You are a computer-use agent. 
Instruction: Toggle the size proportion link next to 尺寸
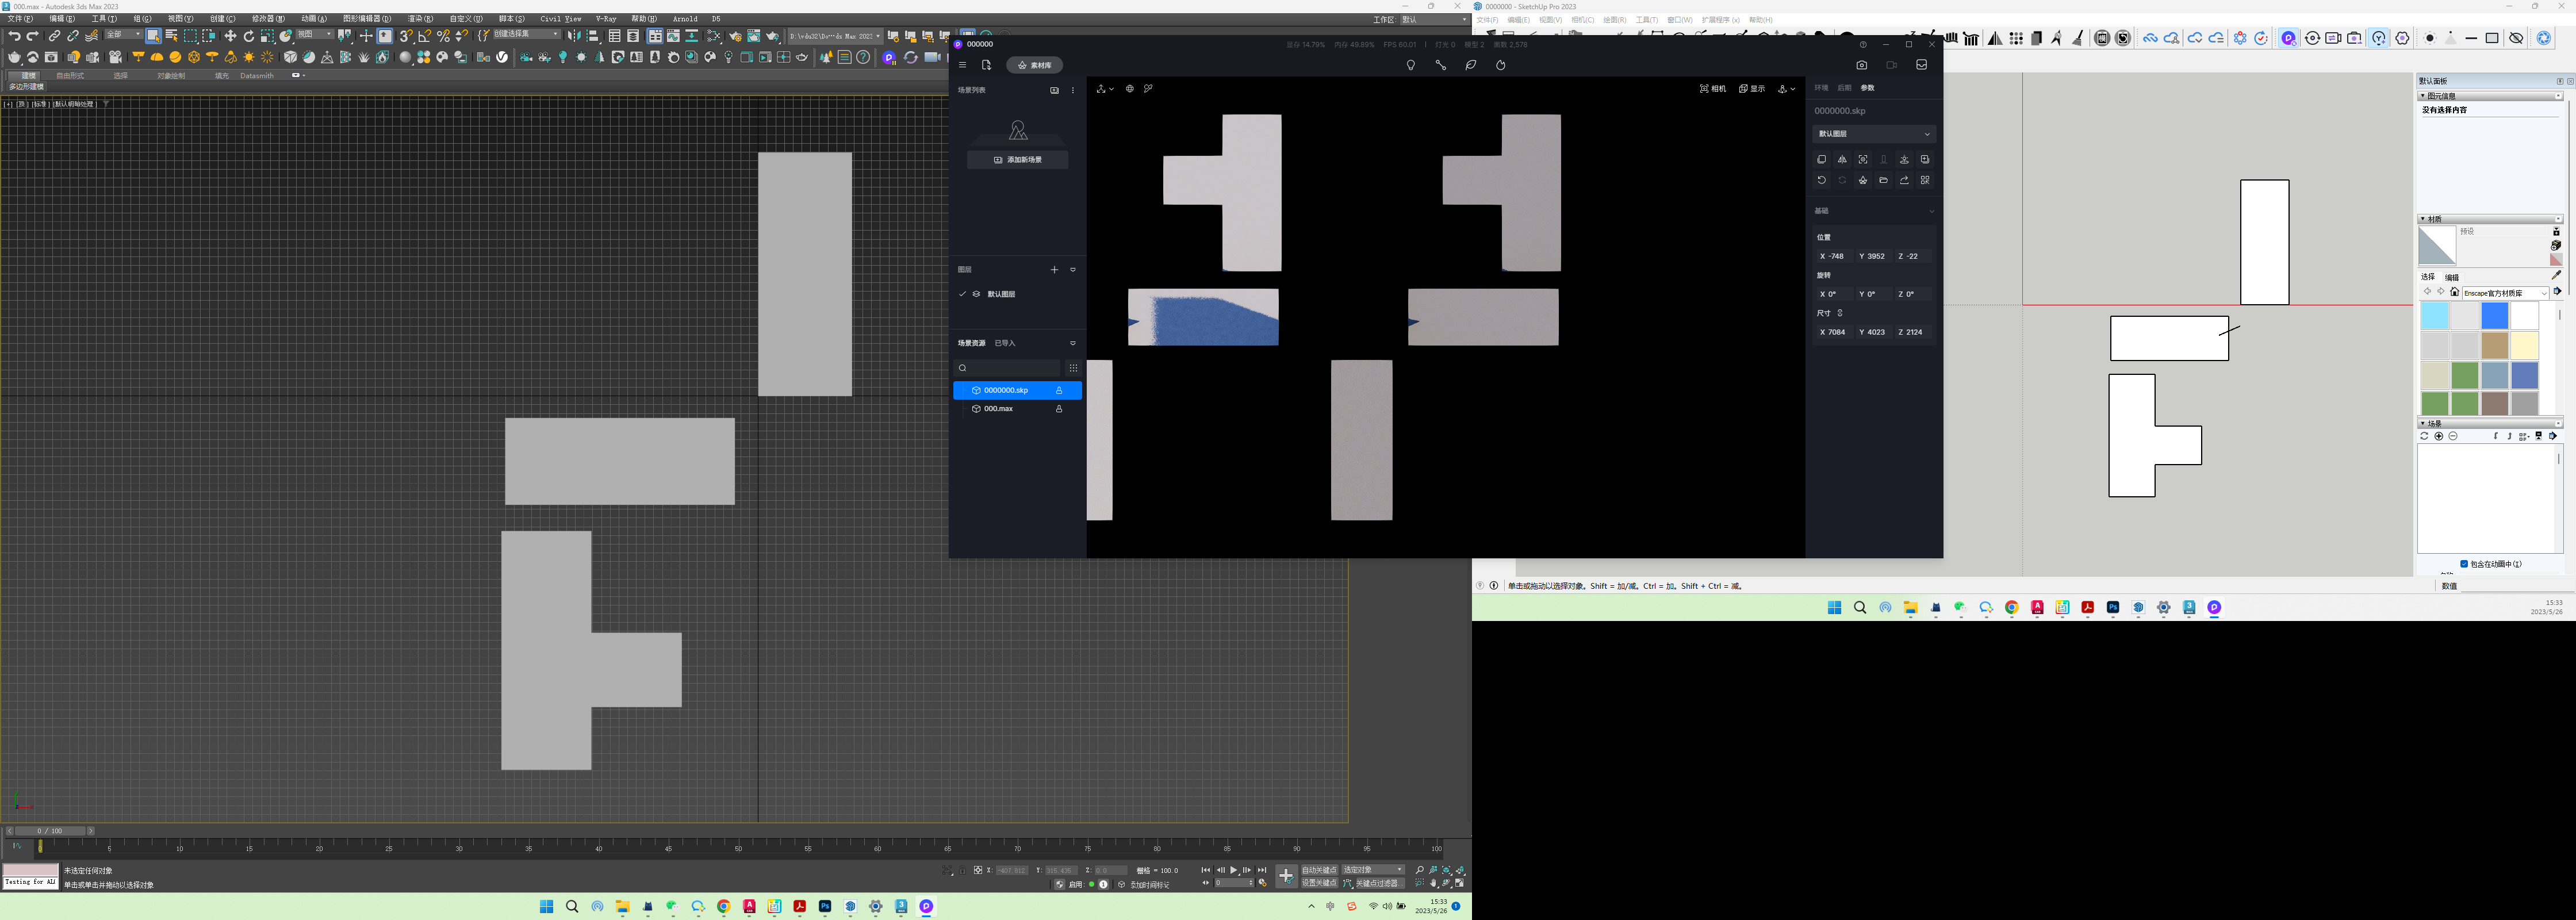pyautogui.click(x=1840, y=313)
